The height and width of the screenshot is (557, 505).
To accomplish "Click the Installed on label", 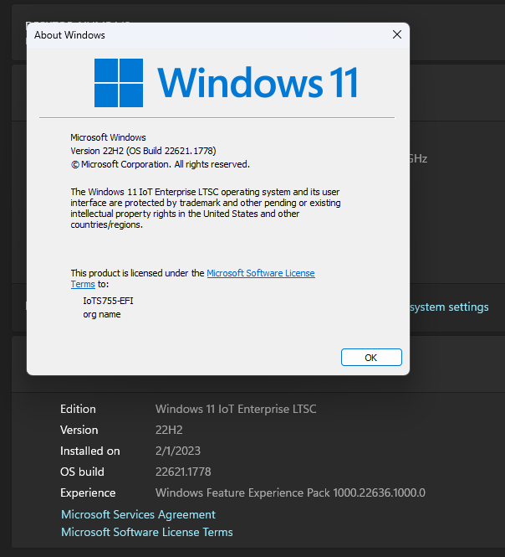I will [x=90, y=451].
